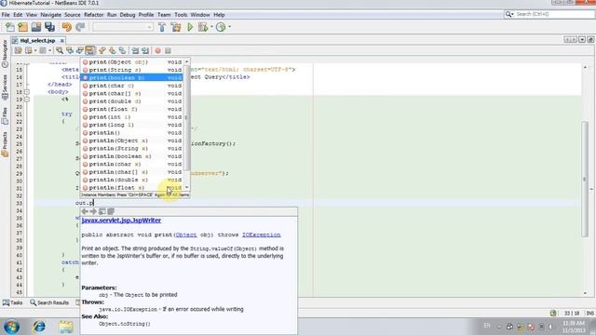Start macro recording with the red circle
Viewport: 596px width, 335px height.
pyautogui.click(x=157, y=50)
